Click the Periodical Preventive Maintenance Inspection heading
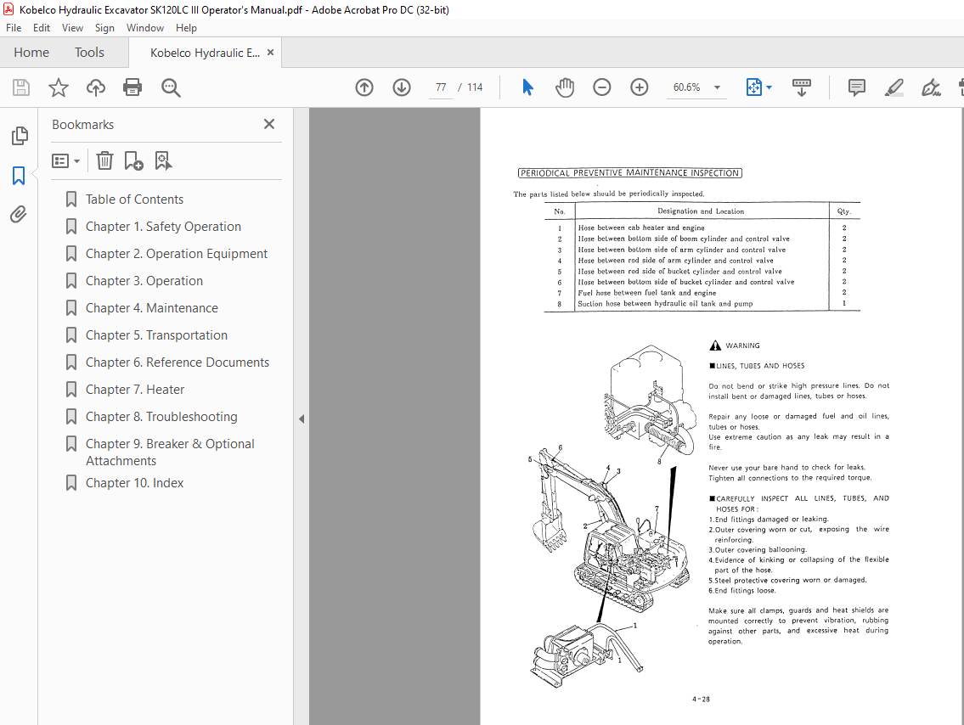 coord(629,172)
